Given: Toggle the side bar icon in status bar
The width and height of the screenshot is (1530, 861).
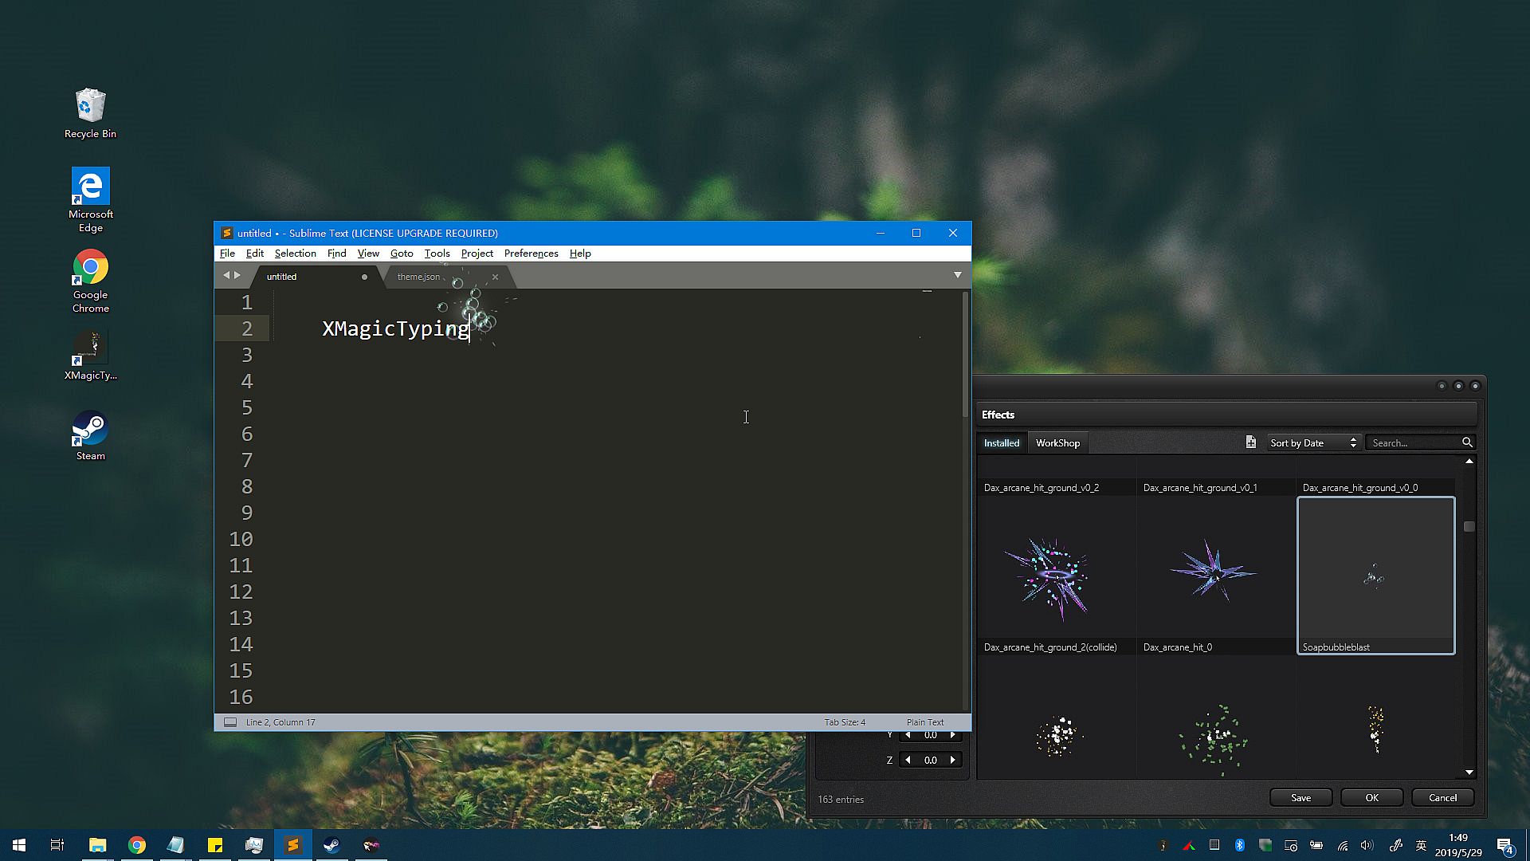Looking at the screenshot, I should point(230,722).
